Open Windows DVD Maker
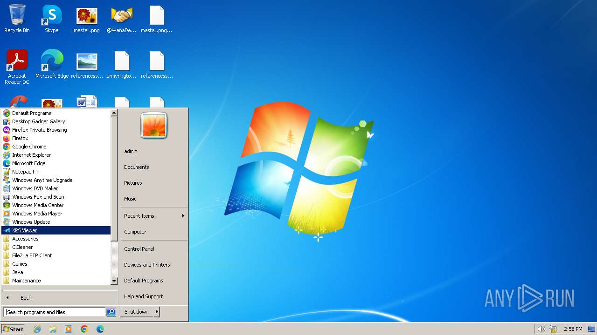 56,188
